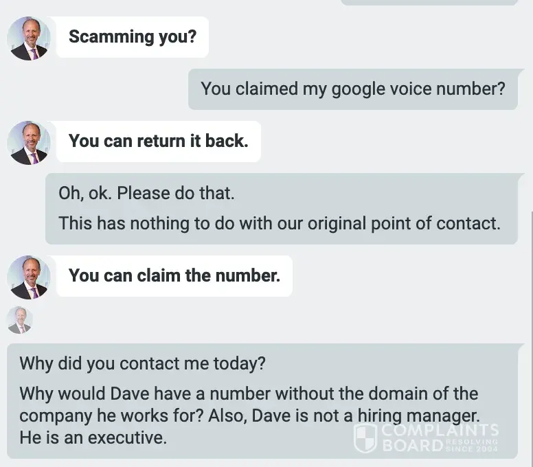
Task: Click the "Oh, ok. Please do that." line
Action: pos(146,194)
